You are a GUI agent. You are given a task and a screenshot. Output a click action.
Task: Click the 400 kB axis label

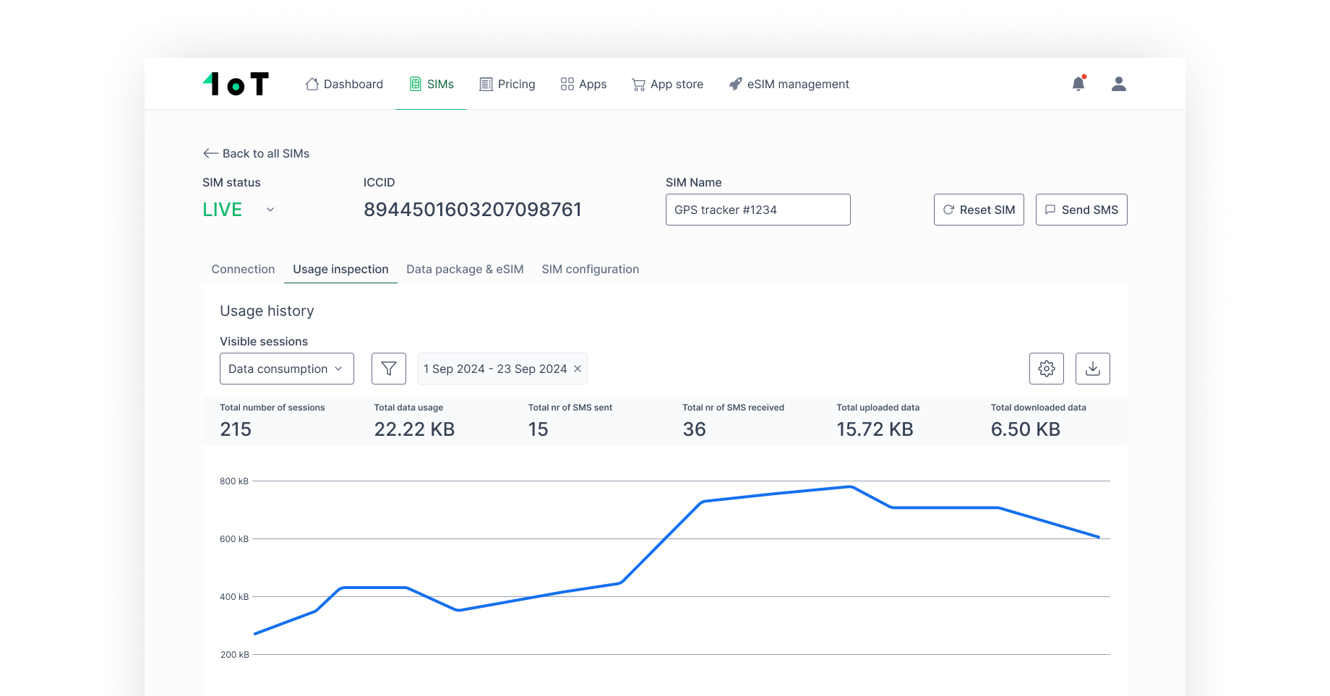(x=234, y=597)
